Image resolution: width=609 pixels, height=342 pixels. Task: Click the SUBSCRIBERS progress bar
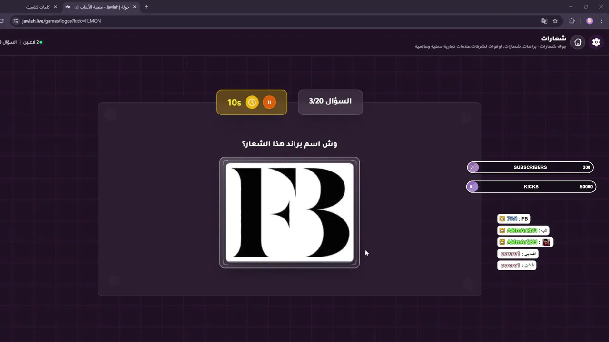530,167
